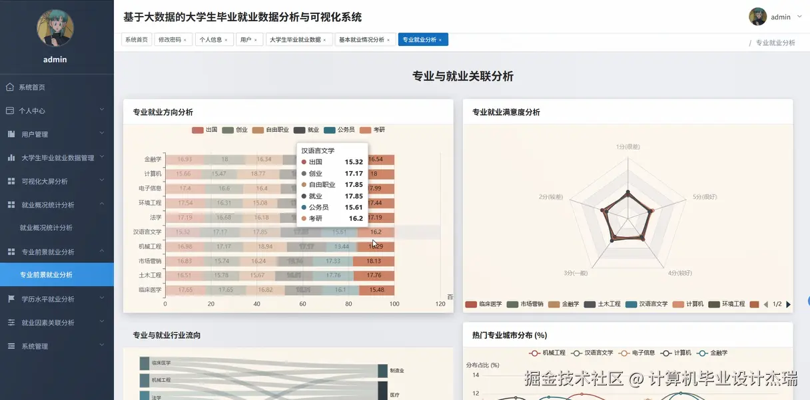Screen dimensions: 810x400
Task: Close the 大学生毕业就业数据 tab
Action: point(324,40)
